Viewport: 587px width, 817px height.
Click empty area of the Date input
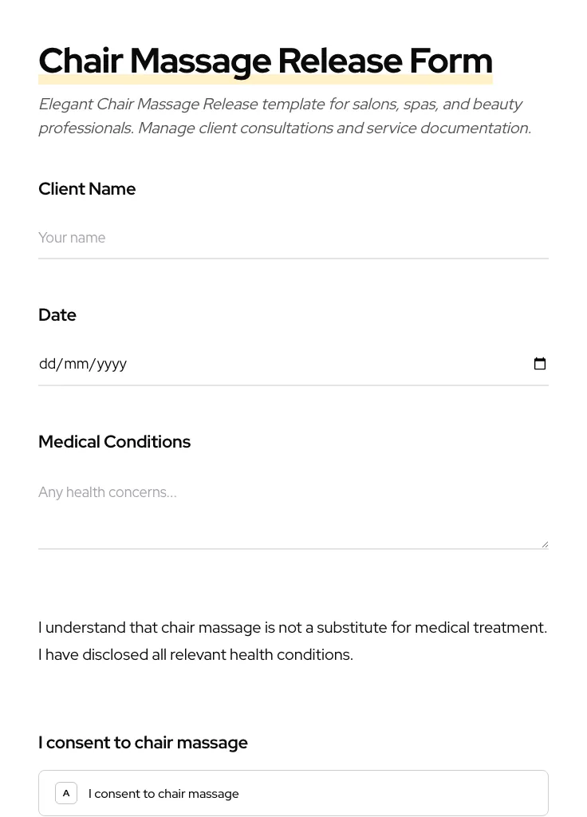(x=319, y=364)
